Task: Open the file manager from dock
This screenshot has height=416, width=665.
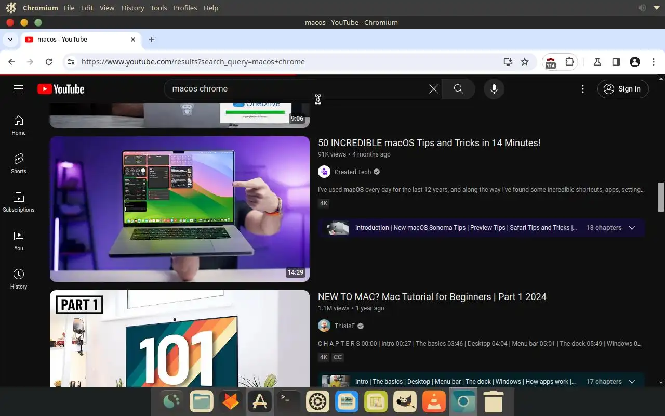Action: tap(201, 401)
